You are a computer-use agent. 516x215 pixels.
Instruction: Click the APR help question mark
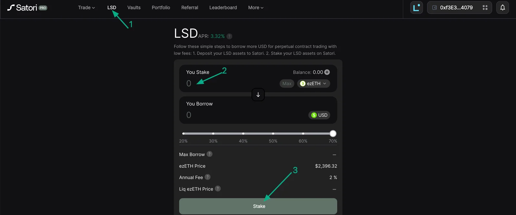(x=229, y=36)
